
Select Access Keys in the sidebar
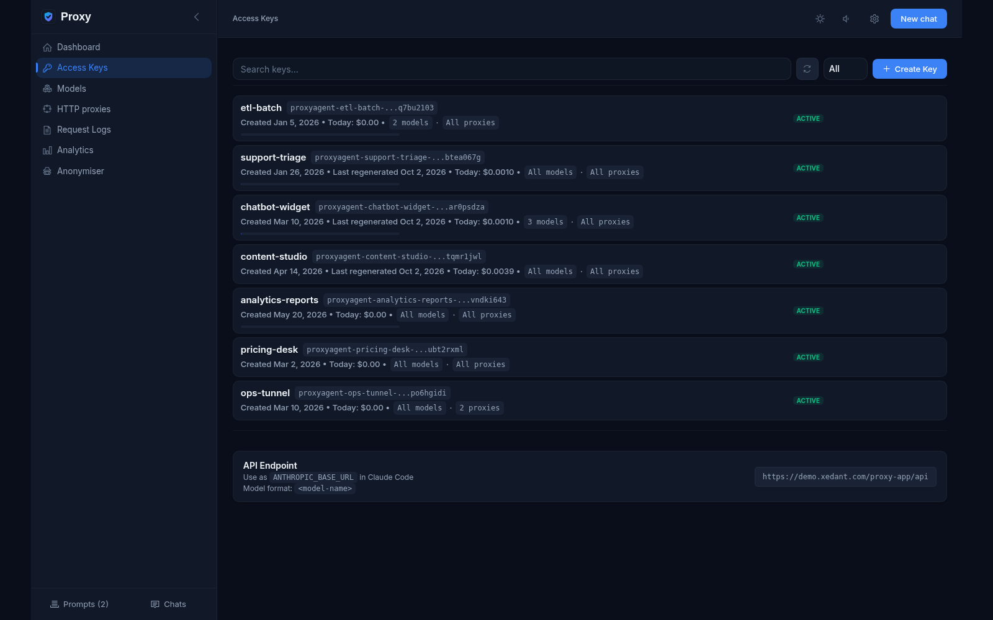point(124,68)
